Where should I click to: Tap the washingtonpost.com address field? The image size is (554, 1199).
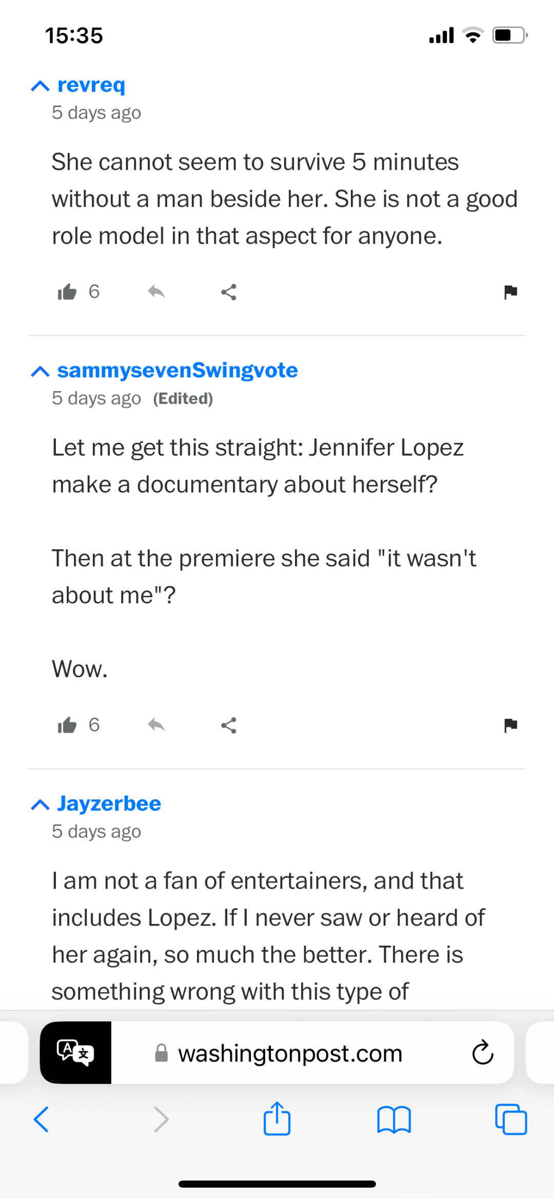(x=290, y=1053)
